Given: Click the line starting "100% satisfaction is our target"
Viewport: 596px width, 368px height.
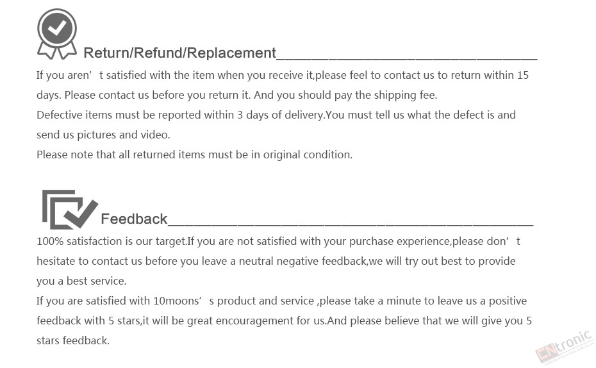Looking at the screenshot, I should [x=278, y=242].
